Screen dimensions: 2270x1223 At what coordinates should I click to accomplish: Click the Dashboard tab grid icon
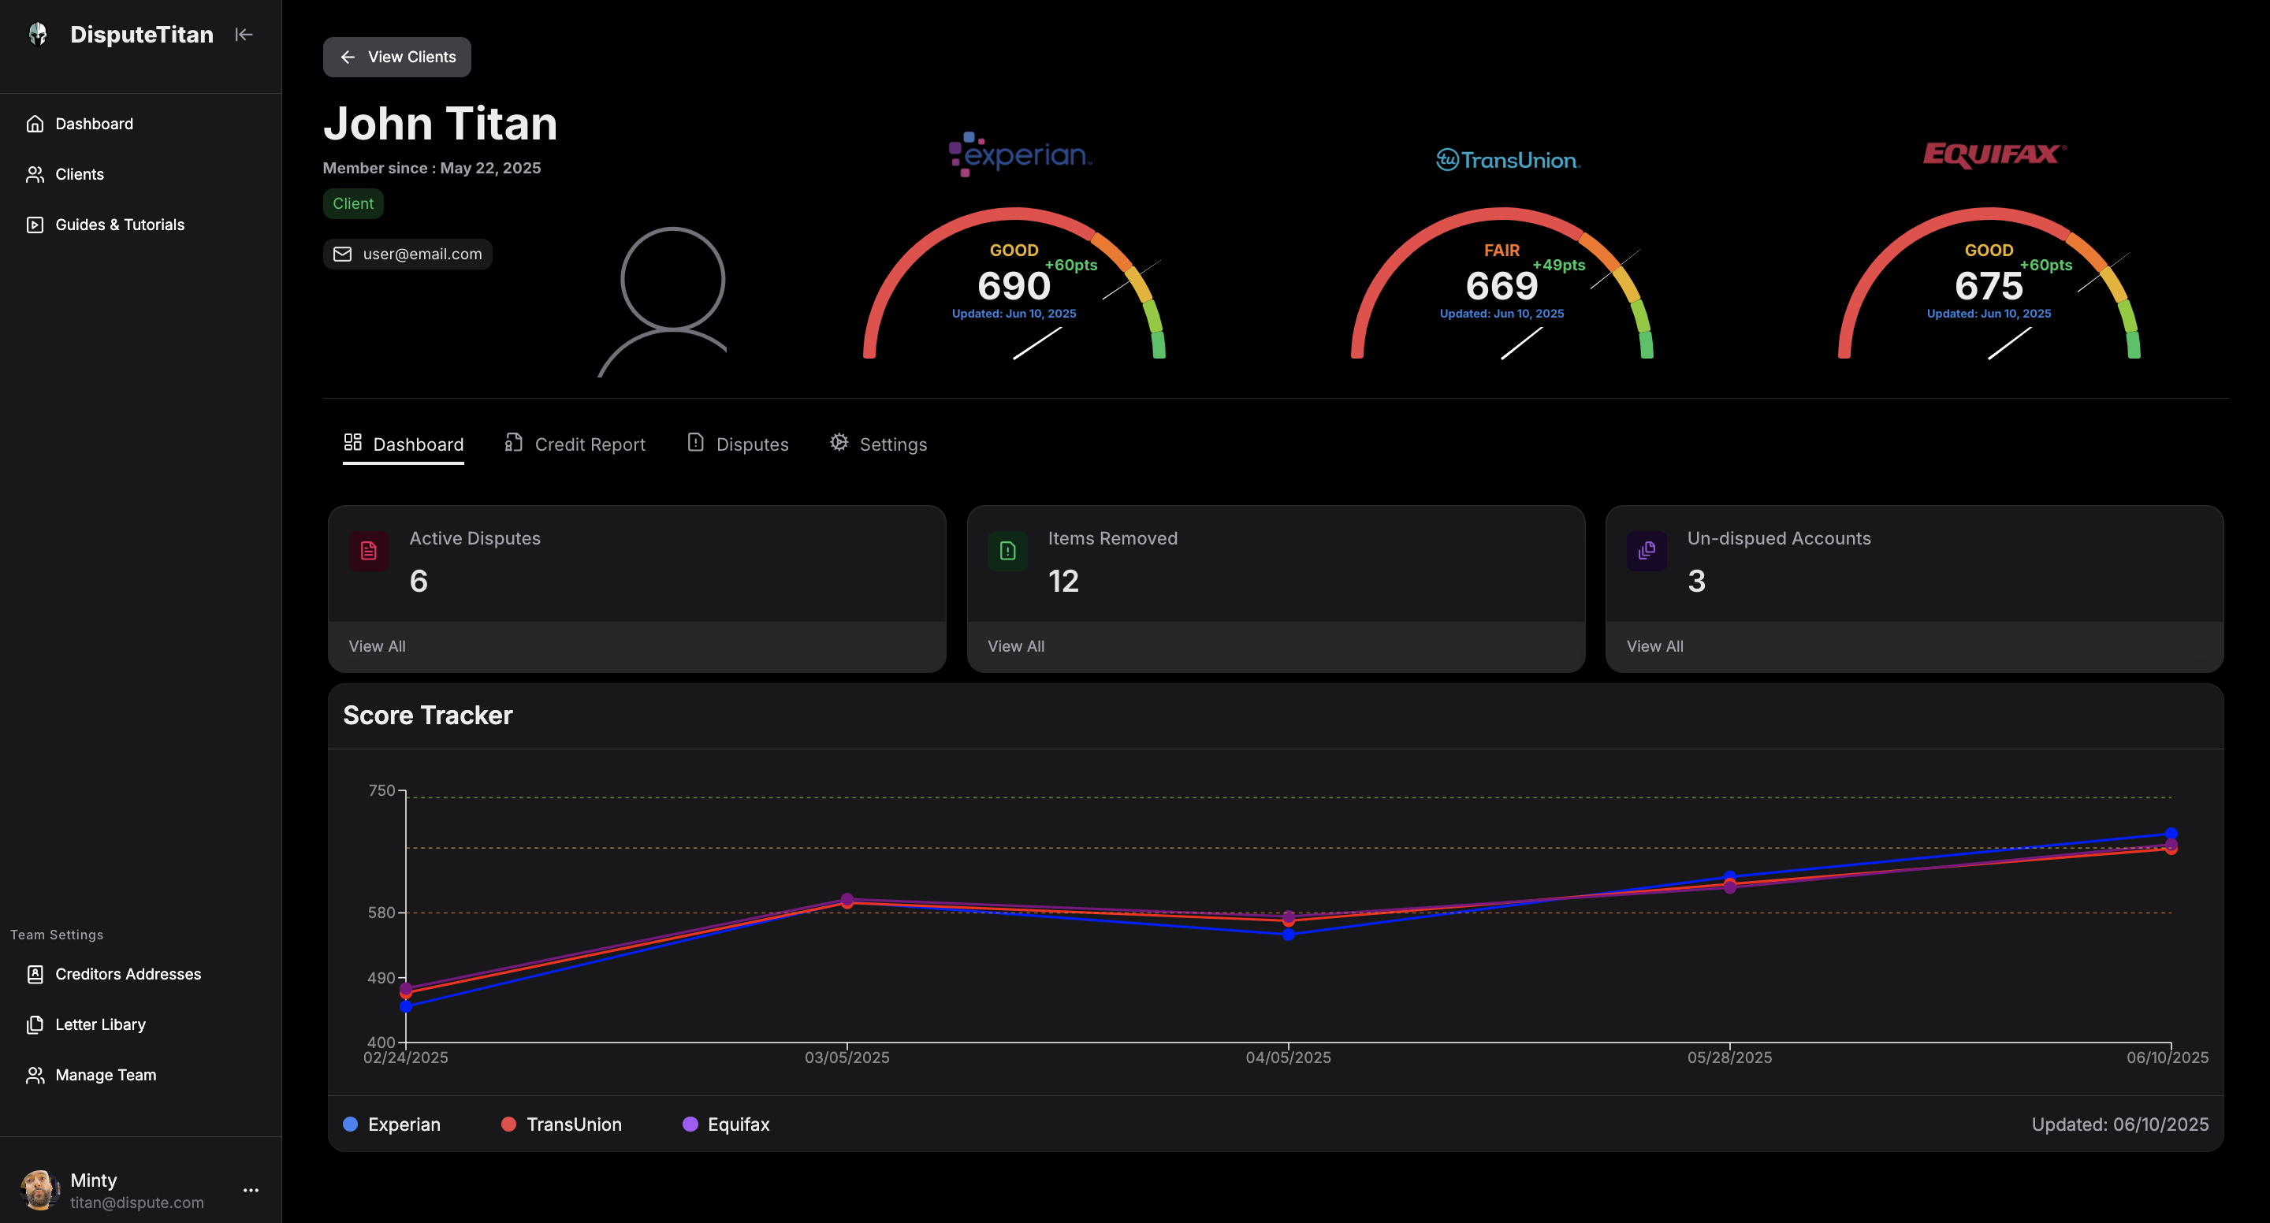[x=352, y=442]
